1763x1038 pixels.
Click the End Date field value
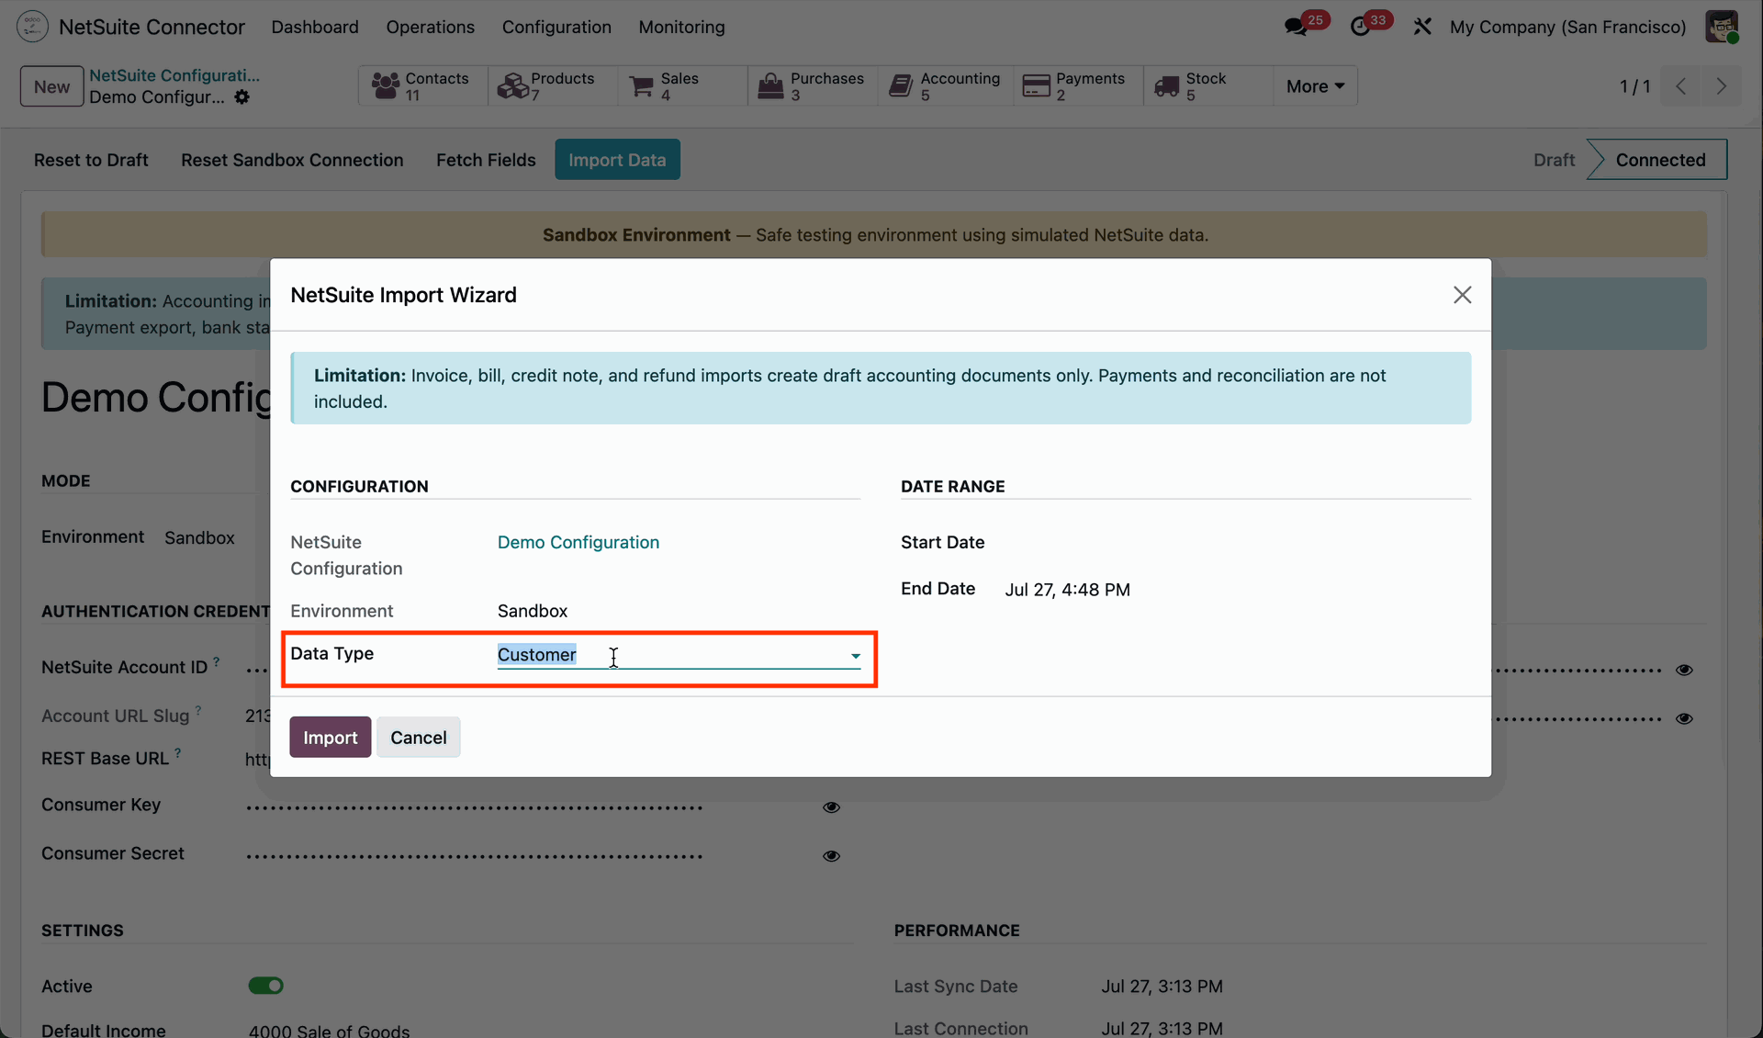coord(1067,590)
